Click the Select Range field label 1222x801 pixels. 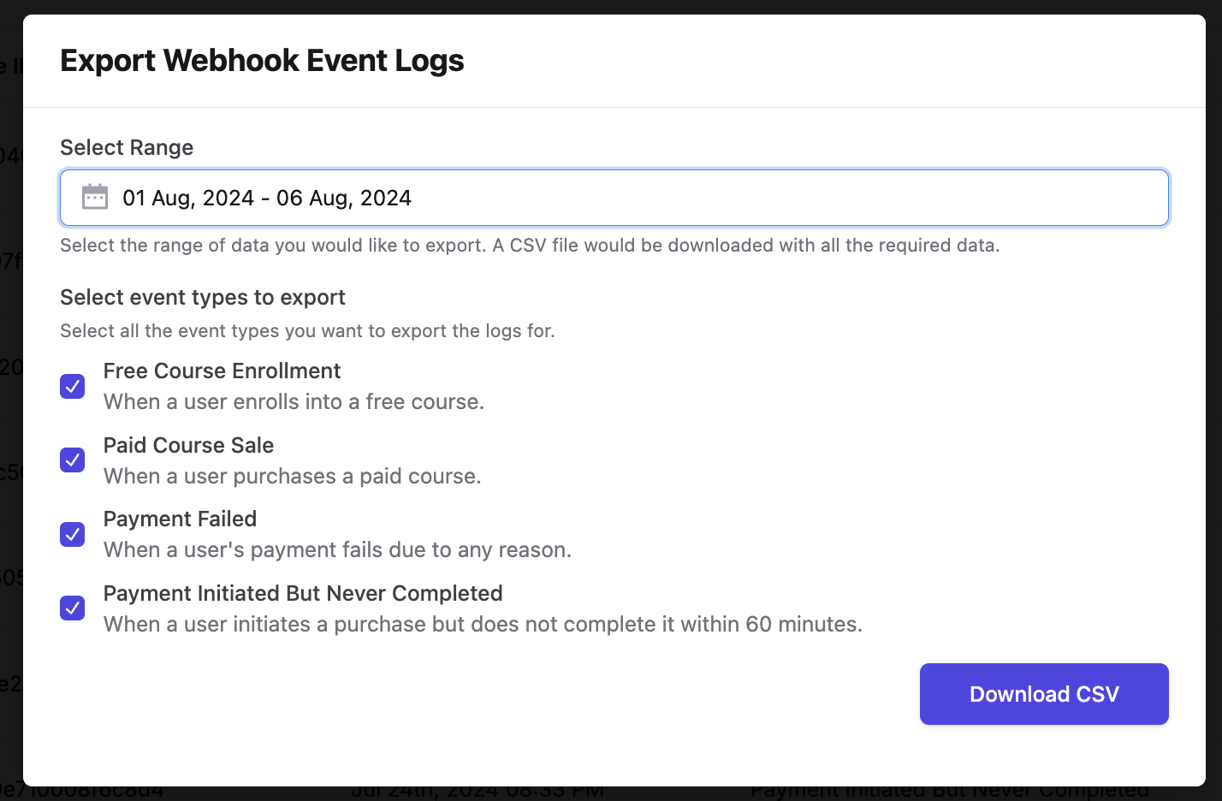[x=127, y=147]
